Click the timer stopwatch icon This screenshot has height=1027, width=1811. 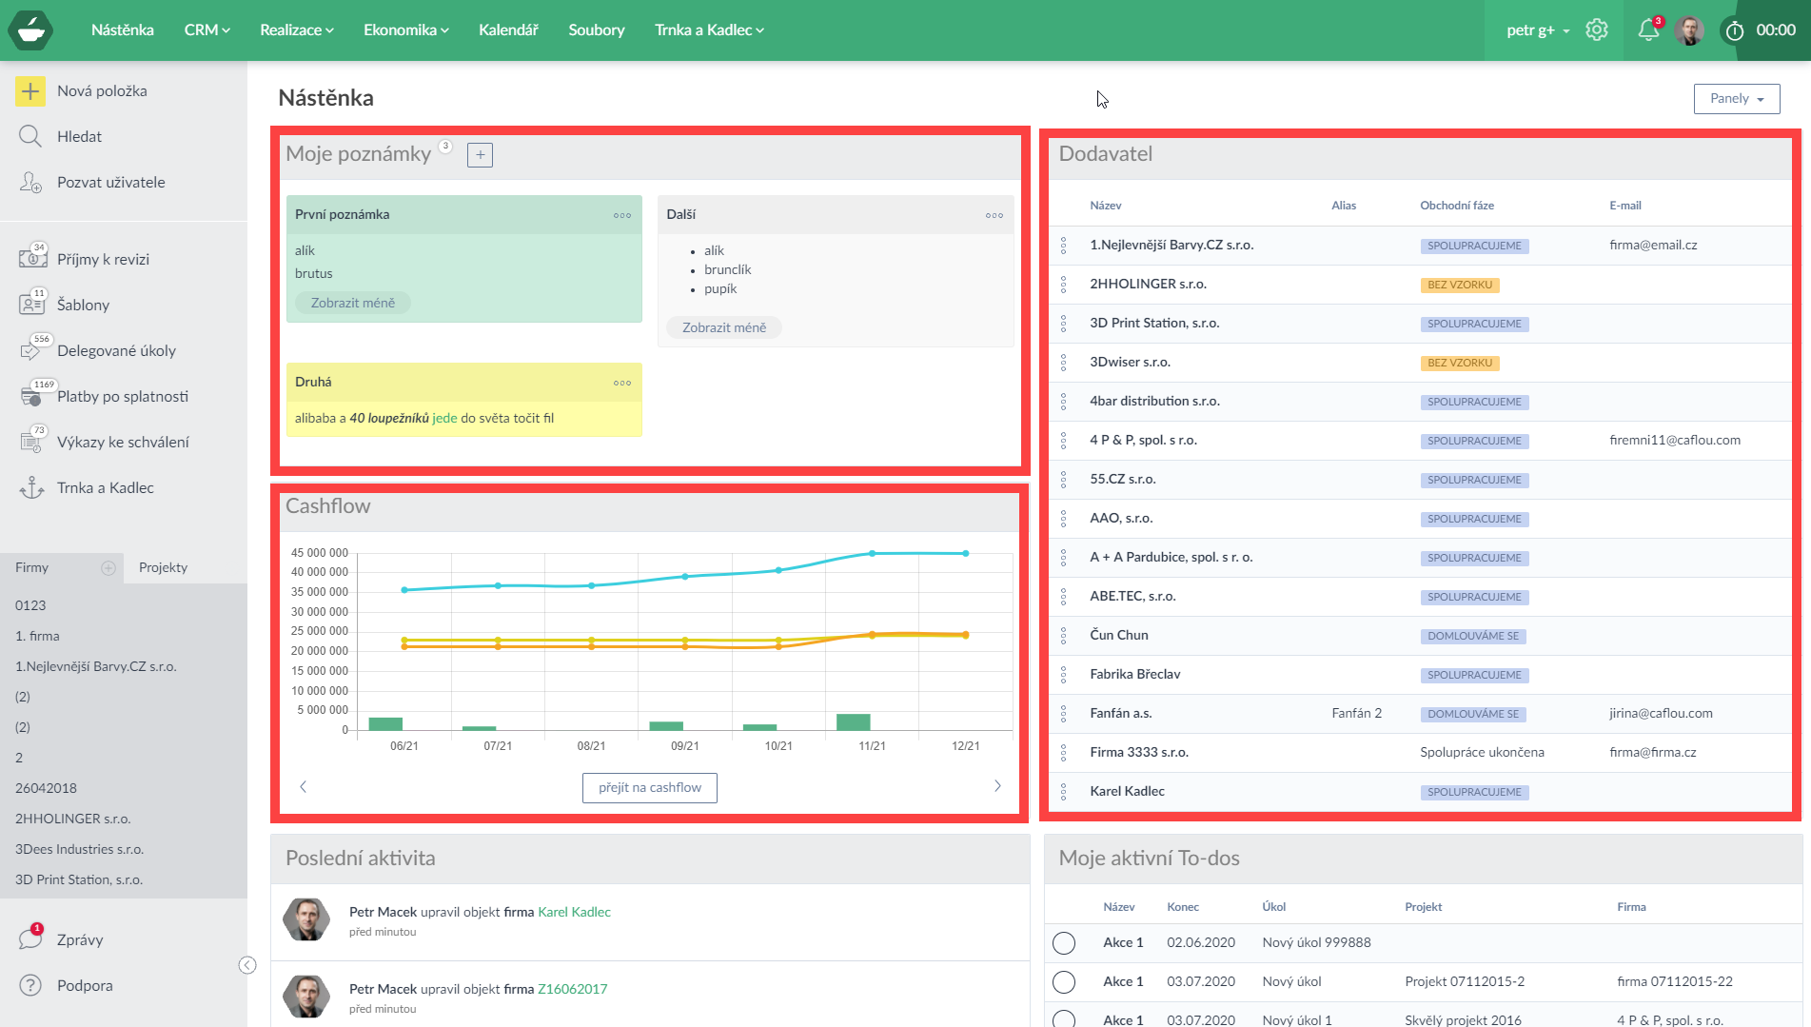pos(1735,30)
